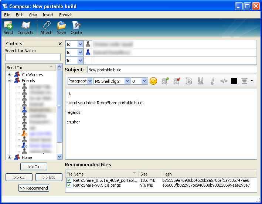The height and width of the screenshot is (204, 262).
Task: Click the Co-Workers group icon
Action: tap(17, 74)
